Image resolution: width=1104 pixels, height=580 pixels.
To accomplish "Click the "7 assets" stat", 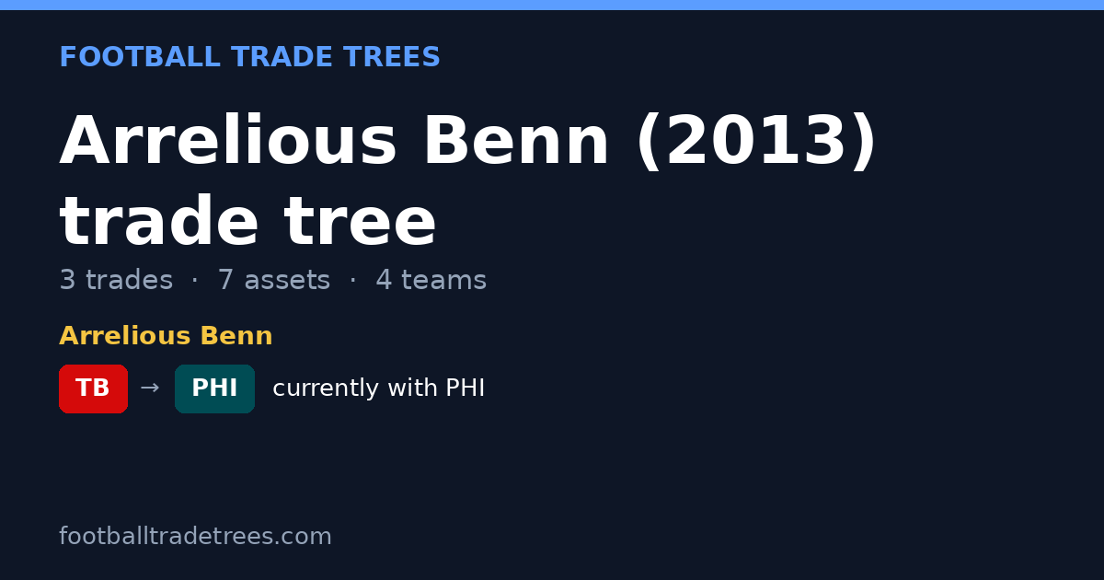I will point(274,281).
